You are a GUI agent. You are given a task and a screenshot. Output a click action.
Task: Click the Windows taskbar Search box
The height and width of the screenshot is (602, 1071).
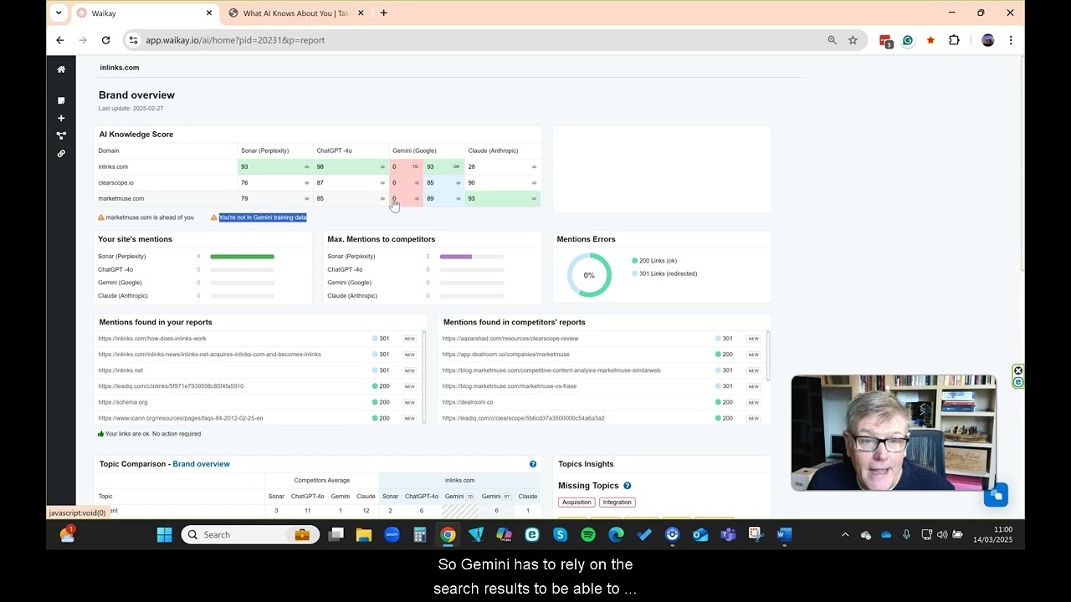[250, 535]
